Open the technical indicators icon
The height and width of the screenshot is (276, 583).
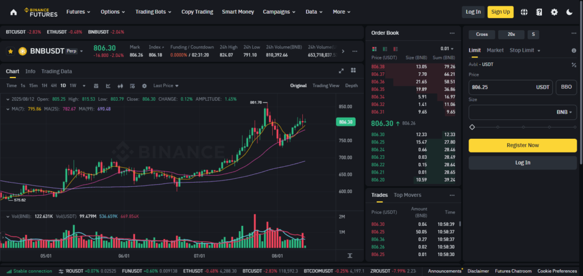pos(108,86)
